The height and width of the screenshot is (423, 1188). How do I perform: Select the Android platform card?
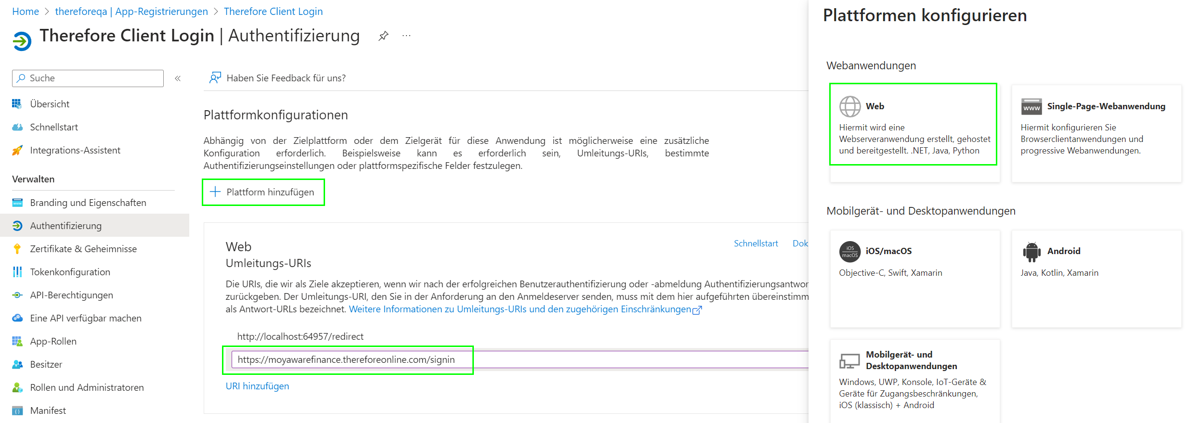1097,279
